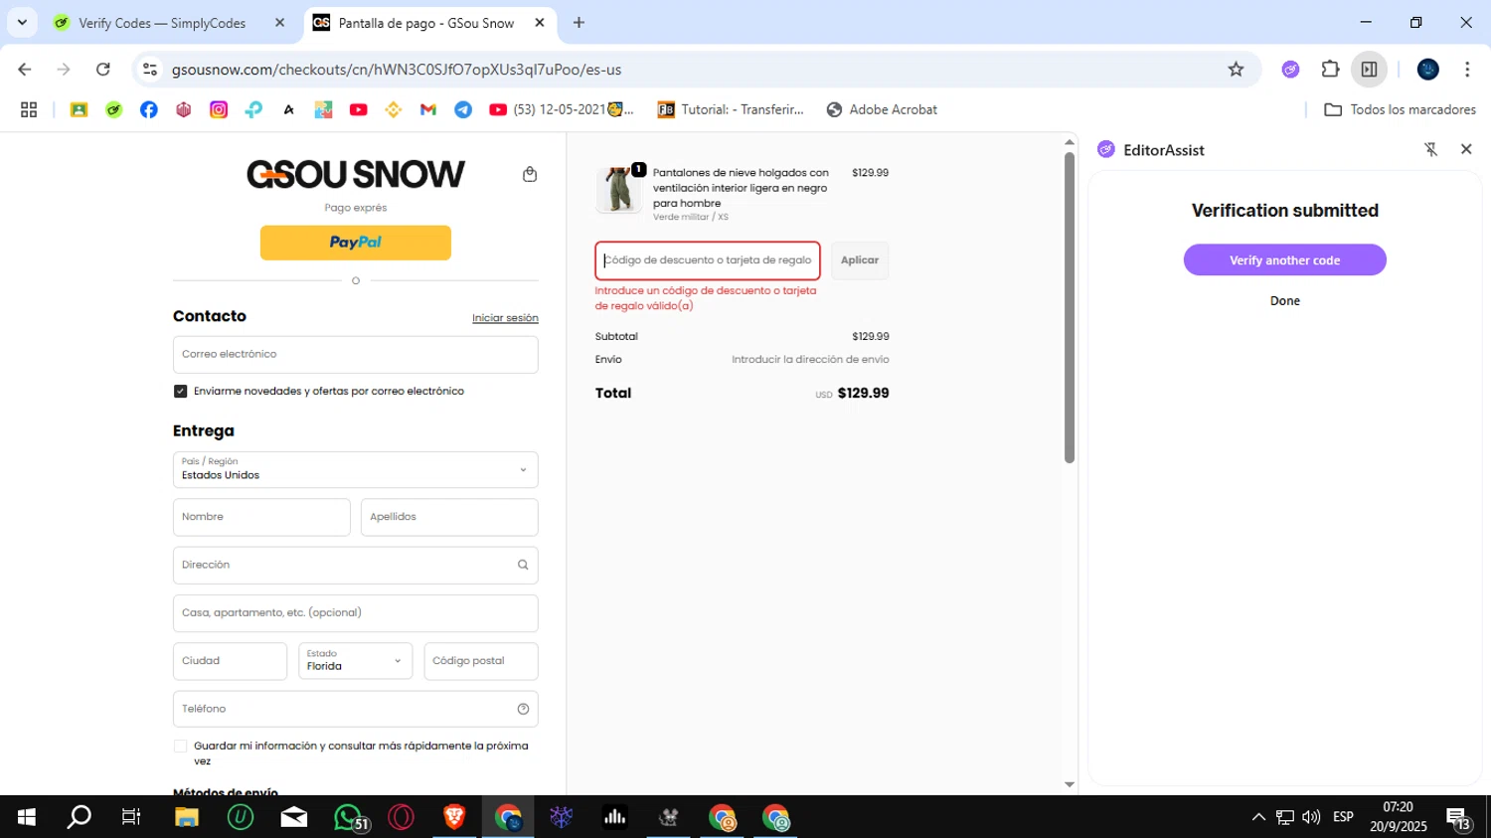Open the Binance bookmark
Image resolution: width=1491 pixels, height=838 pixels.
coord(394,109)
